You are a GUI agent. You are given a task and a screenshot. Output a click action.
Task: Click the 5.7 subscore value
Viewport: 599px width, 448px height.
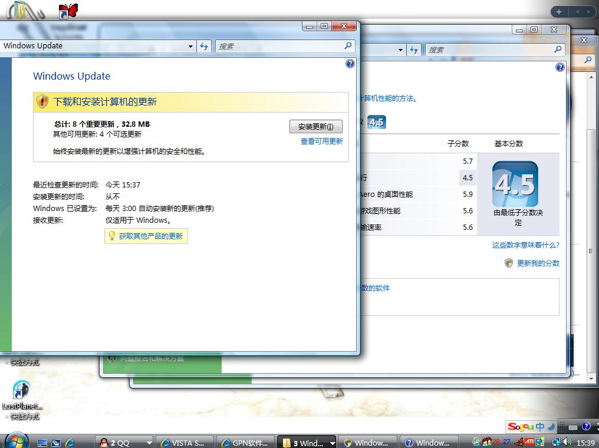click(468, 161)
